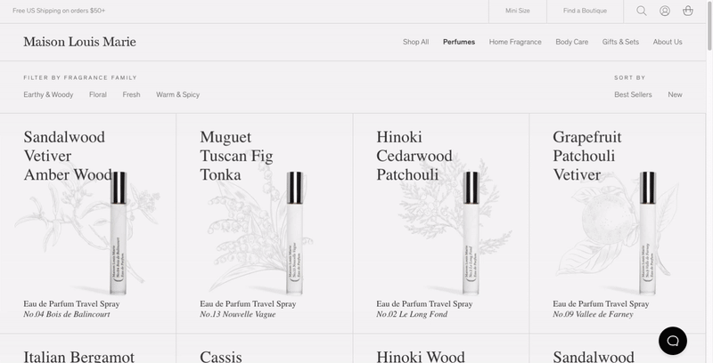Click the No.13 Nouvelle Vague label
Image resolution: width=713 pixels, height=363 pixels.
[x=238, y=314]
